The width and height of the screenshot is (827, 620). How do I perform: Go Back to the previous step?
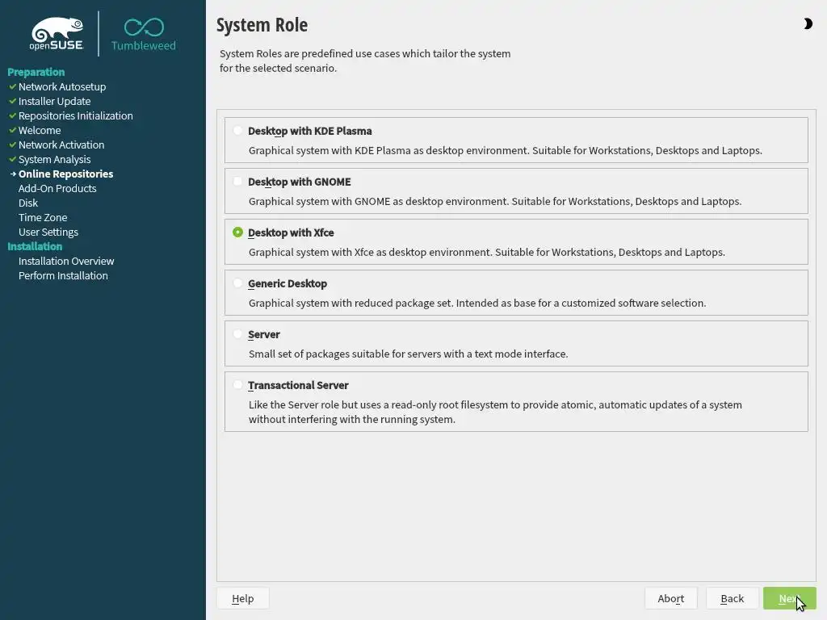[x=732, y=598]
